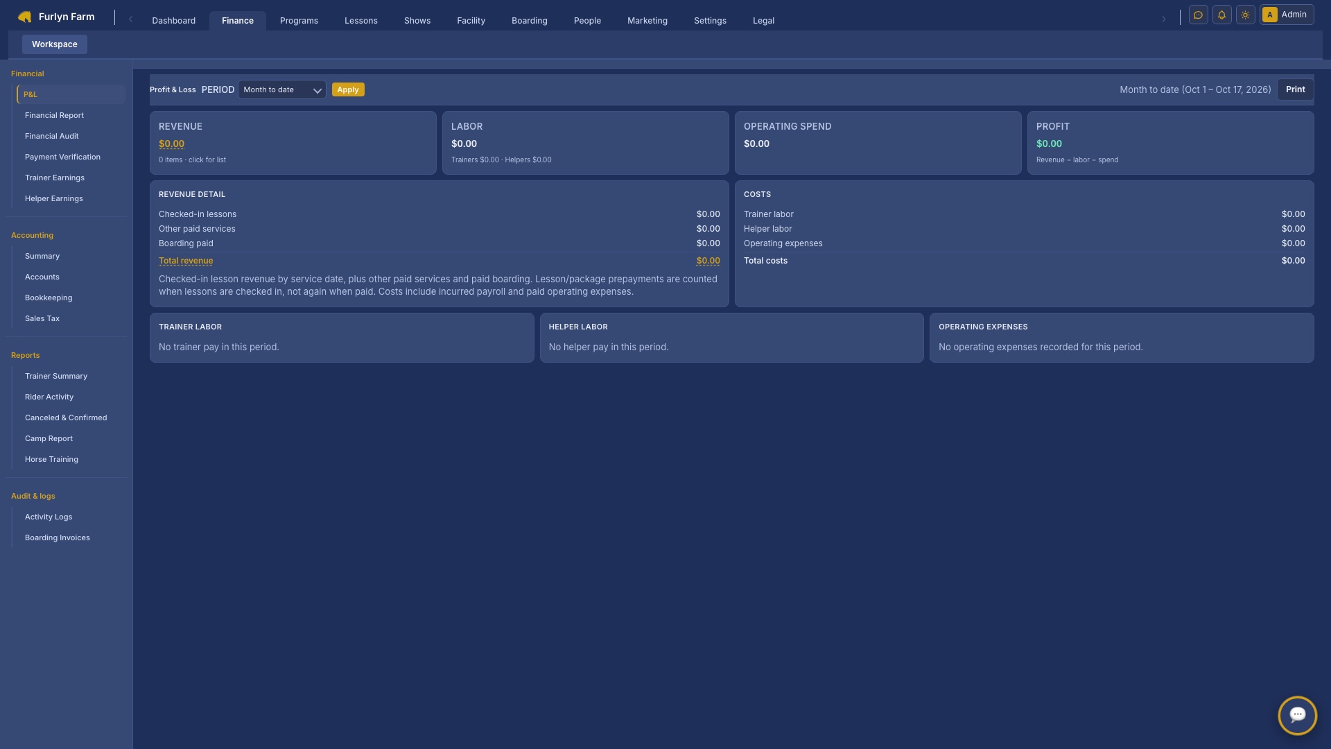Open Accounts under Accounting

(x=69, y=277)
